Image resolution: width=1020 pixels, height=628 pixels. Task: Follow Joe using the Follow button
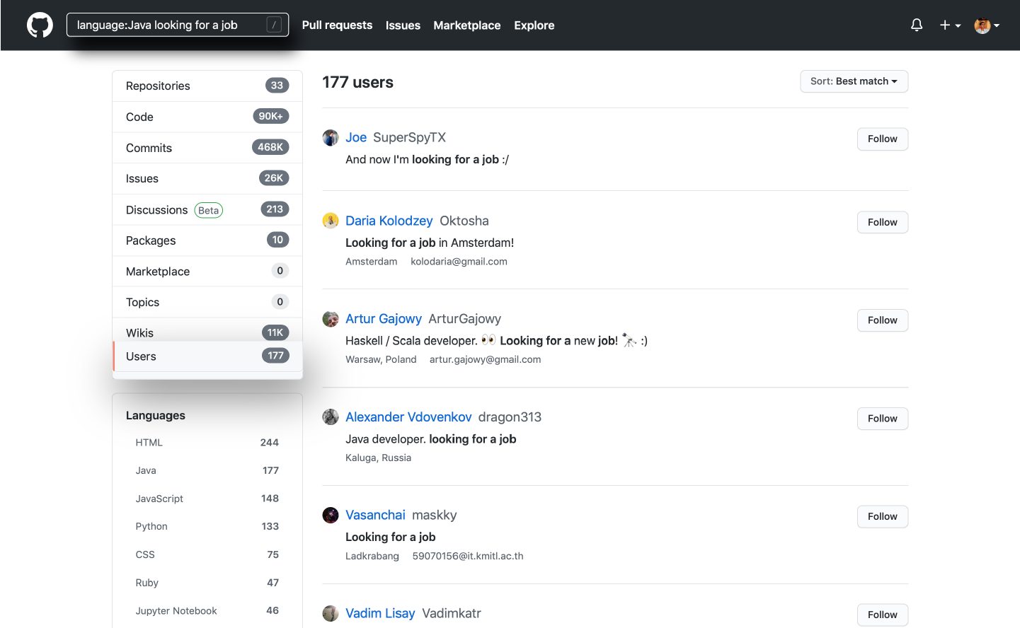pos(882,139)
